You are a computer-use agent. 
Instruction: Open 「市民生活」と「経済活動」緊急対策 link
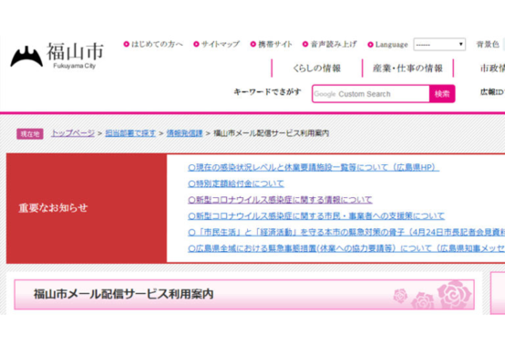346,232
